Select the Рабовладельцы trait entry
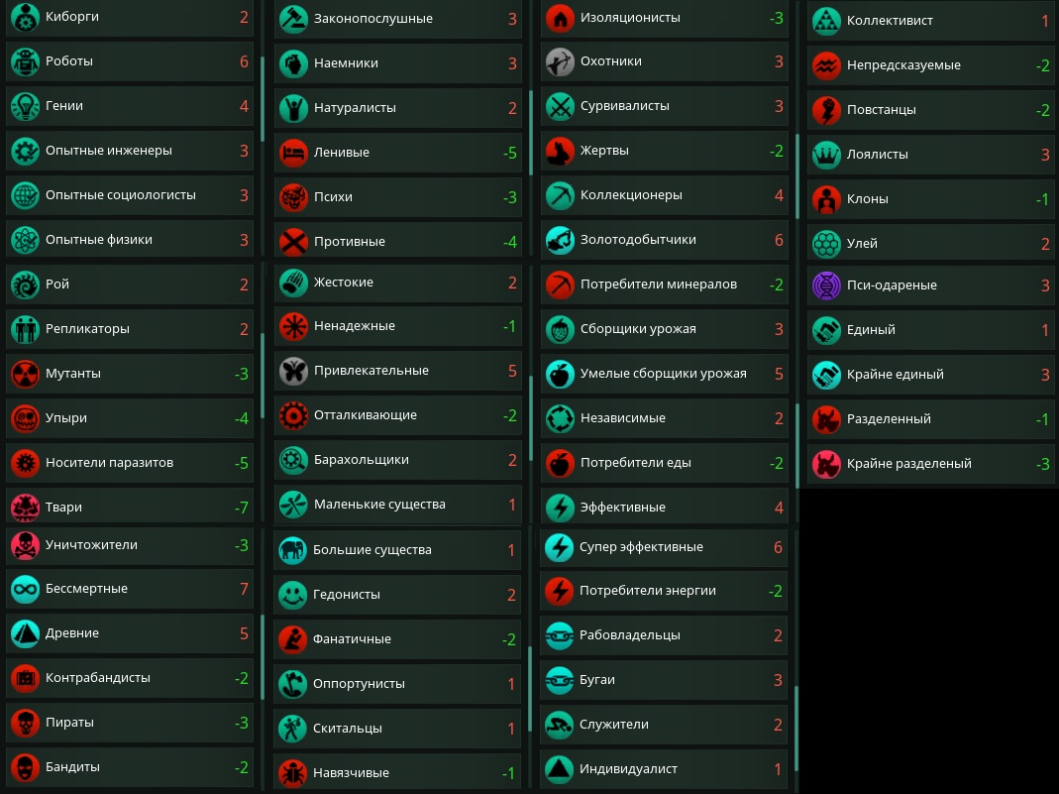Viewport: 1059px width, 794px height. click(x=664, y=635)
